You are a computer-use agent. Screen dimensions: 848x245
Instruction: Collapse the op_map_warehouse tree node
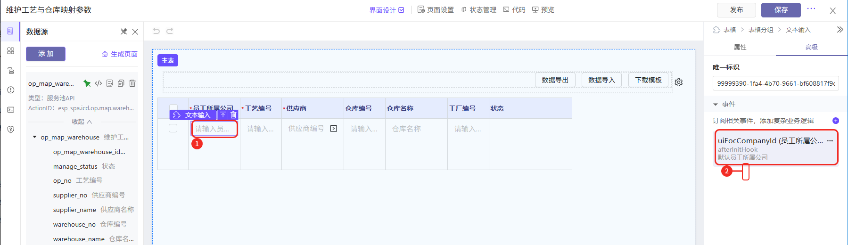(x=34, y=137)
